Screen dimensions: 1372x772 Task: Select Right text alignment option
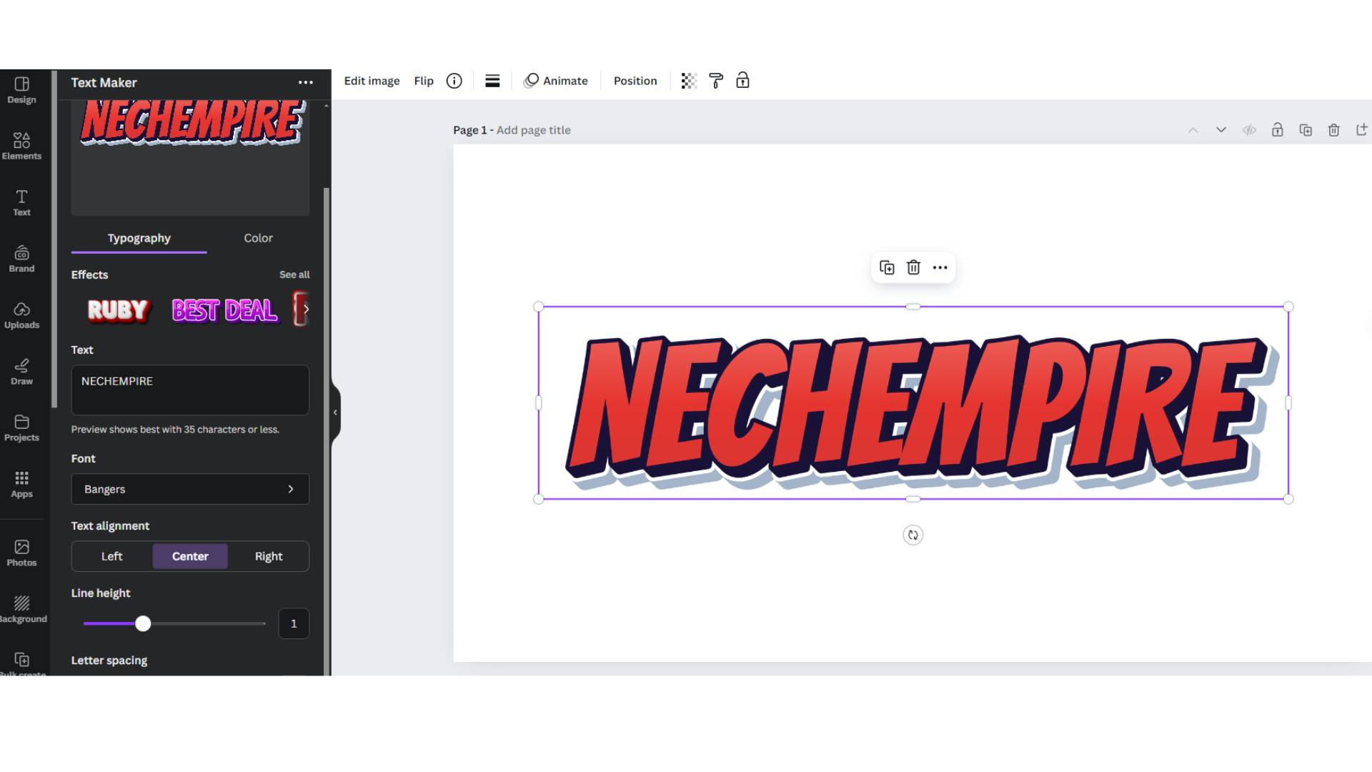(269, 556)
